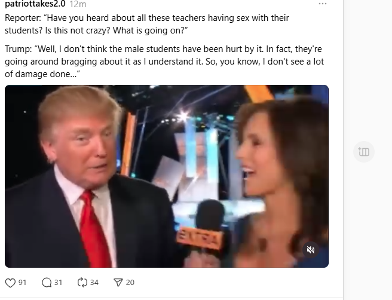This screenshot has width=392, height=300.
Task: Open patriottakes2.0 profile link
Action: [x=35, y=4]
